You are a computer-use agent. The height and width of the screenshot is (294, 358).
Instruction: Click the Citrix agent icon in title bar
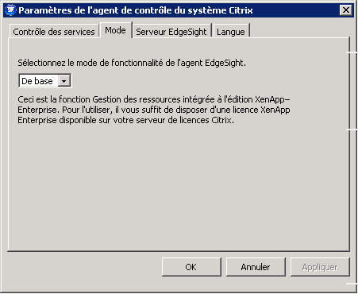[x=10, y=10]
